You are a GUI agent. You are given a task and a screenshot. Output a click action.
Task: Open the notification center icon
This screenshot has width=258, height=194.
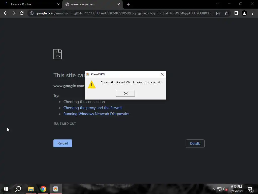(x=250, y=189)
